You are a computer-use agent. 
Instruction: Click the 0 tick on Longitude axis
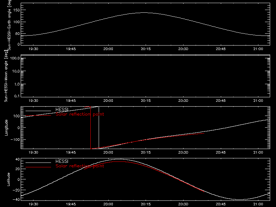[19, 128]
